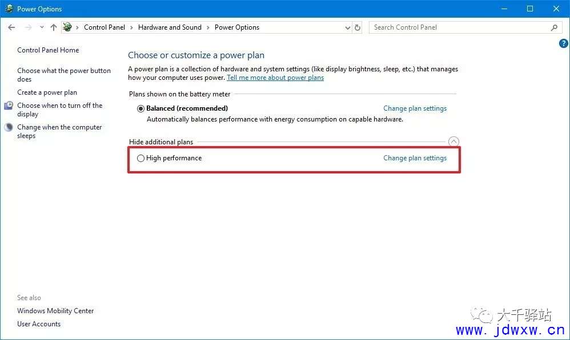570x340 pixels.
Task: Maximize the Power Options window
Action: [530, 9]
